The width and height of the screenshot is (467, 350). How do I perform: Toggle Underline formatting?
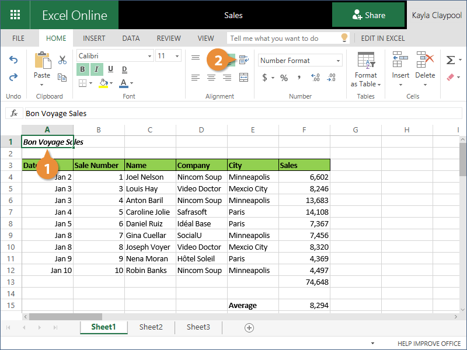coord(109,69)
